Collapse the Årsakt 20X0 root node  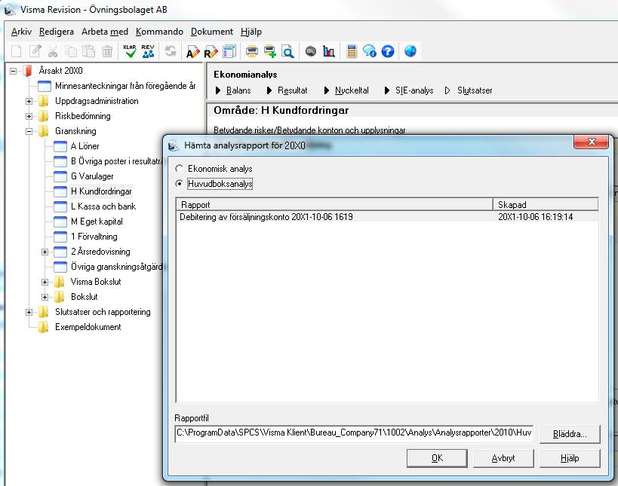[14, 72]
